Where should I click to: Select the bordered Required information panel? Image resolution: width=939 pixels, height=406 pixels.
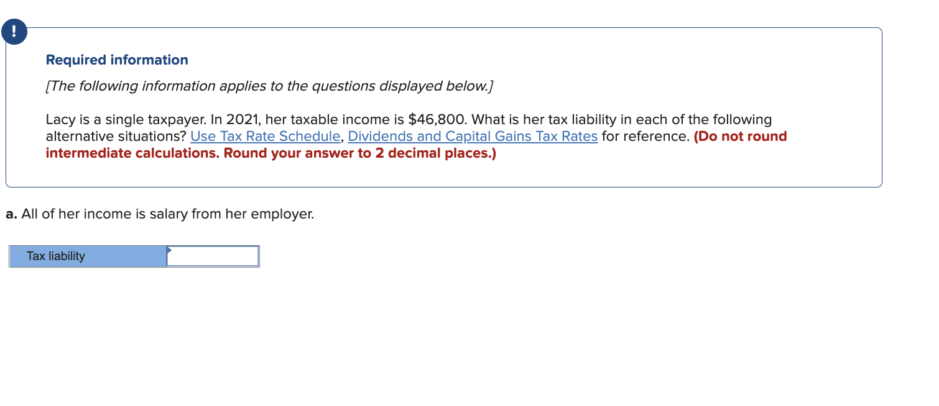point(444,106)
